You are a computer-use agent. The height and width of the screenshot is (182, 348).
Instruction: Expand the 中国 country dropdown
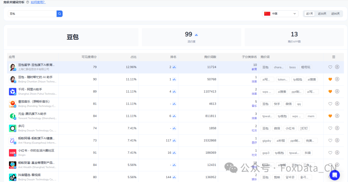click(x=280, y=14)
